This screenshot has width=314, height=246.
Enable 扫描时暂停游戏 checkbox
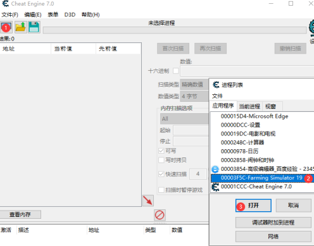coord(161,190)
